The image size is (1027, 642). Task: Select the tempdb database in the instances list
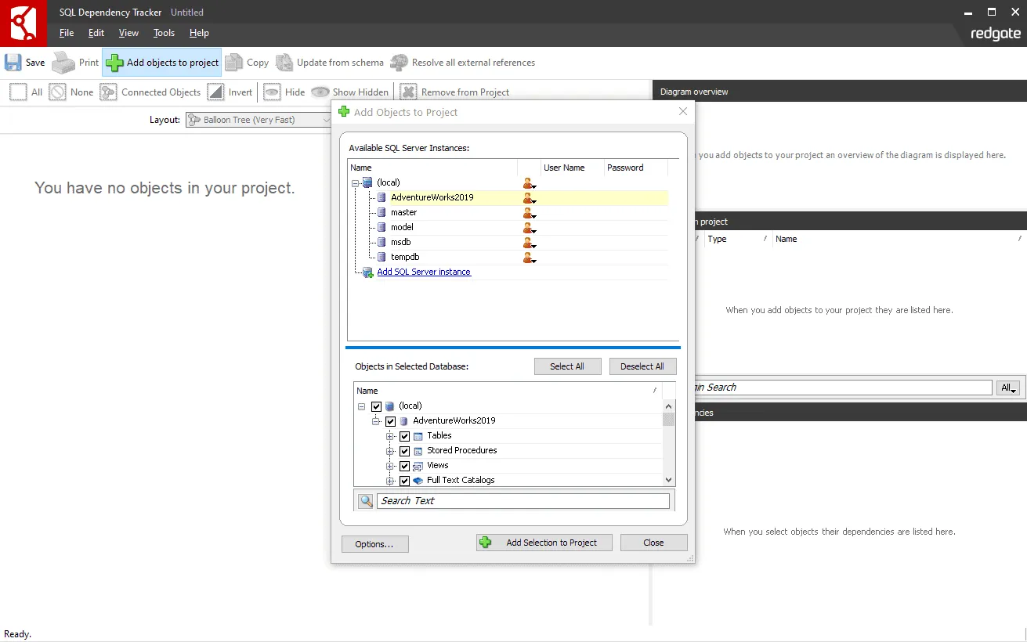404,257
